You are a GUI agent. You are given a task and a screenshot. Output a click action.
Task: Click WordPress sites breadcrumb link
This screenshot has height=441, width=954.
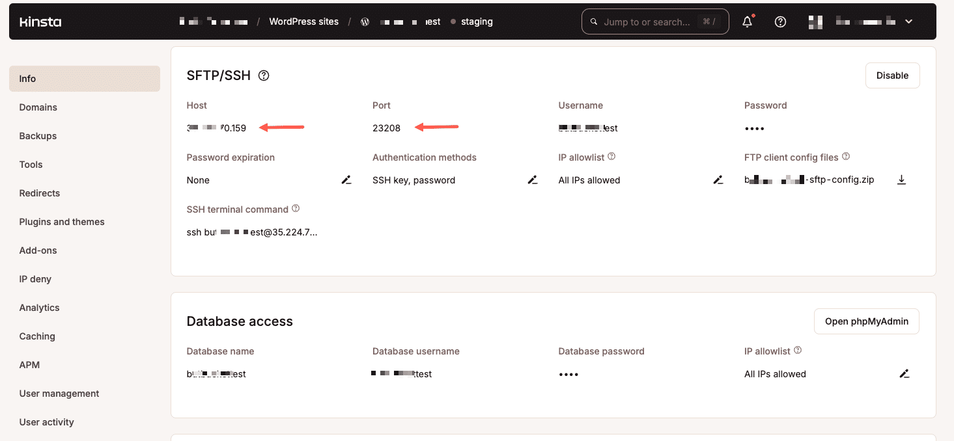tap(303, 22)
